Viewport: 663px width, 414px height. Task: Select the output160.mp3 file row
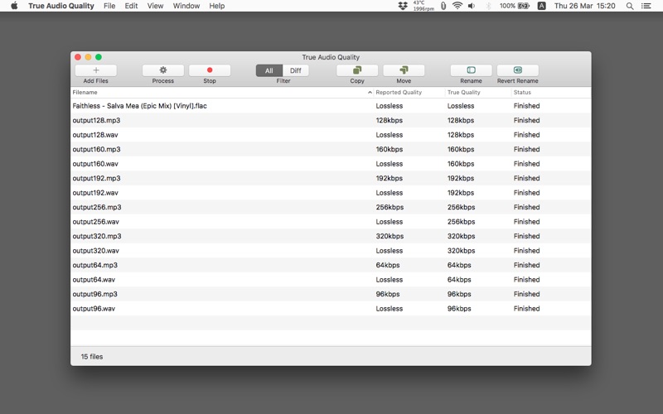(331, 149)
